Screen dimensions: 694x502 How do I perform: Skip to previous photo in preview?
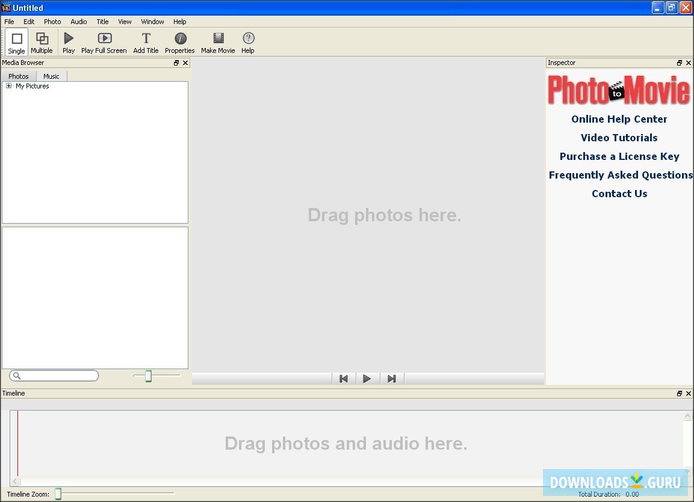344,379
